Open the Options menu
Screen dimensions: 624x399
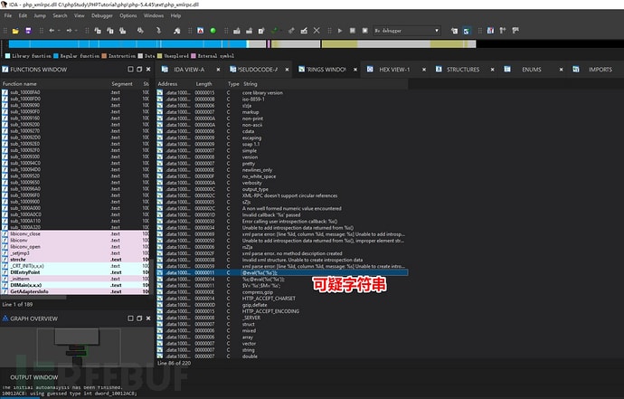click(x=128, y=15)
